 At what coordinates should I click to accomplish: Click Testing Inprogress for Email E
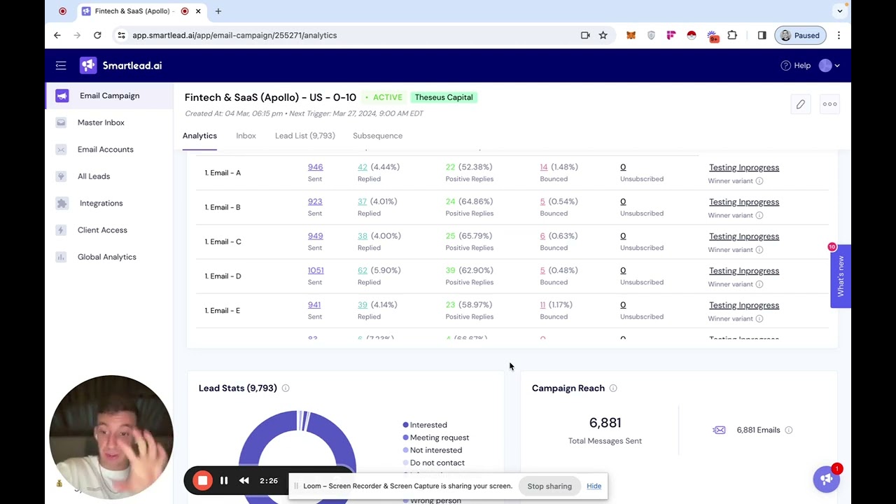click(x=743, y=305)
